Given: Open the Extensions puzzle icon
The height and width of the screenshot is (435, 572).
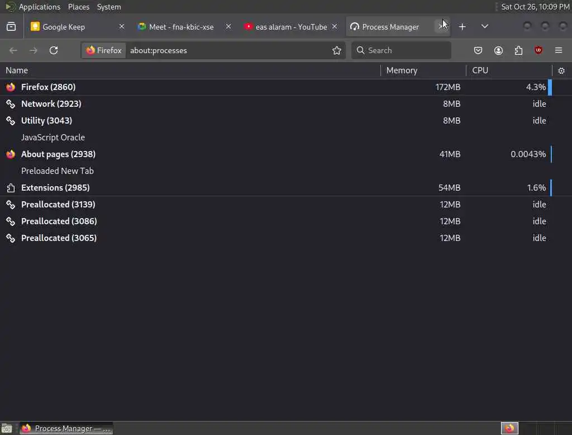Looking at the screenshot, I should click(518, 50).
